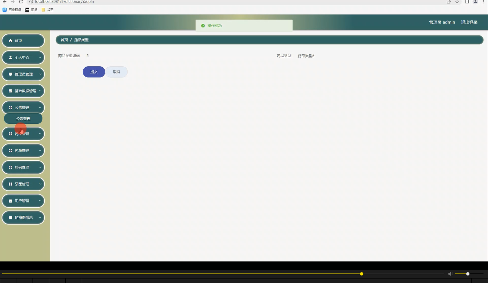Click the home icon in 首页 sidebar button
Screen dimensions: 488x283
pos(10,41)
